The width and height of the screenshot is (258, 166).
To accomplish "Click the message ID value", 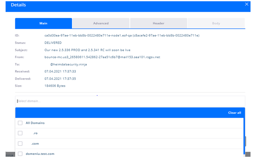I will [x=122, y=35].
